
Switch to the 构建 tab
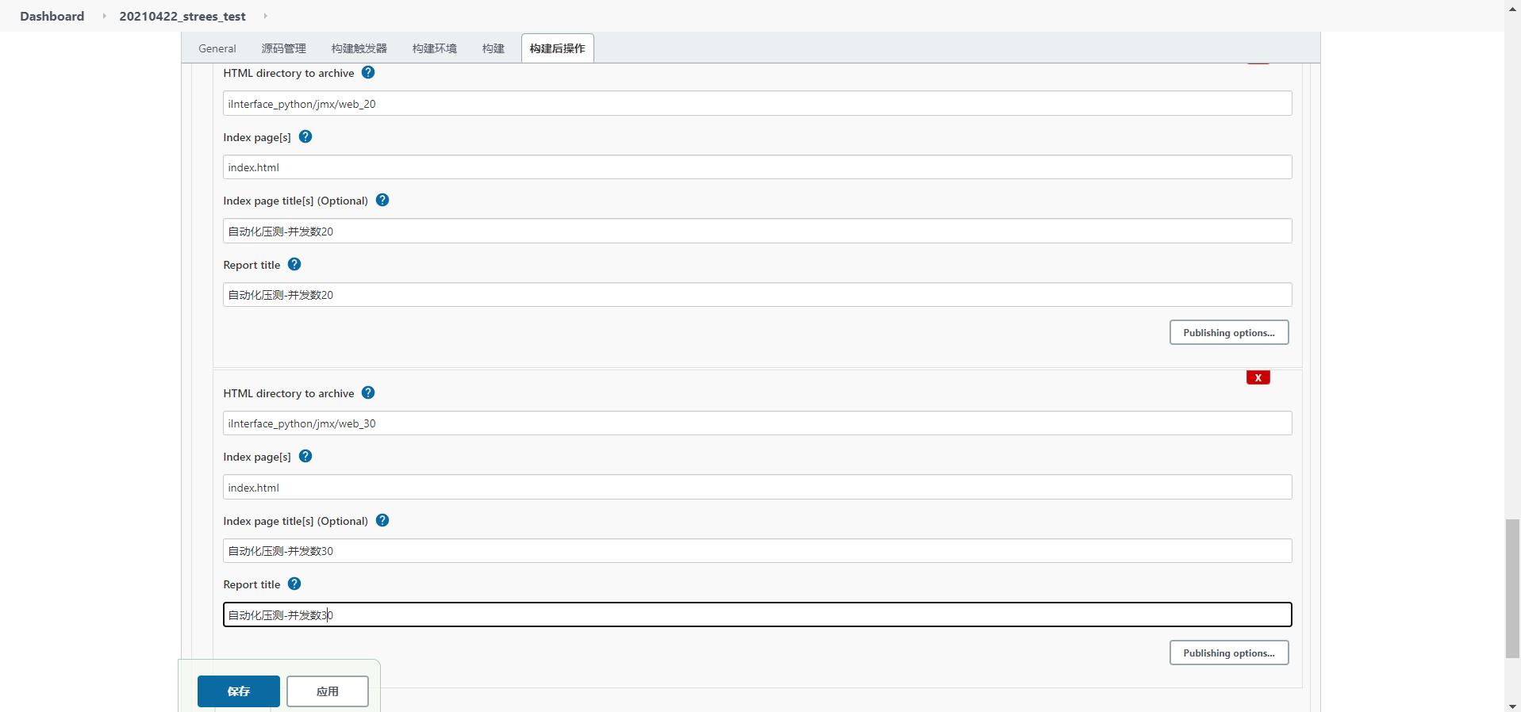pyautogui.click(x=494, y=48)
